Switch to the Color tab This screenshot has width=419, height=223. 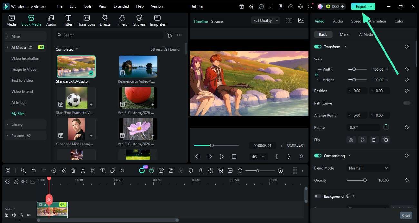(x=399, y=21)
